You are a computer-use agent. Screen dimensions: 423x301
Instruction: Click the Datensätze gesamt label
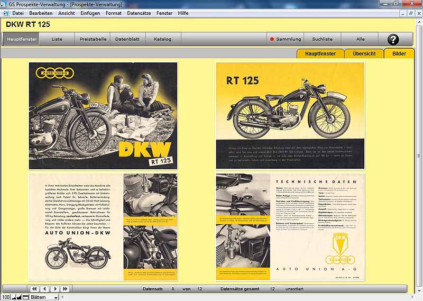(x=240, y=289)
